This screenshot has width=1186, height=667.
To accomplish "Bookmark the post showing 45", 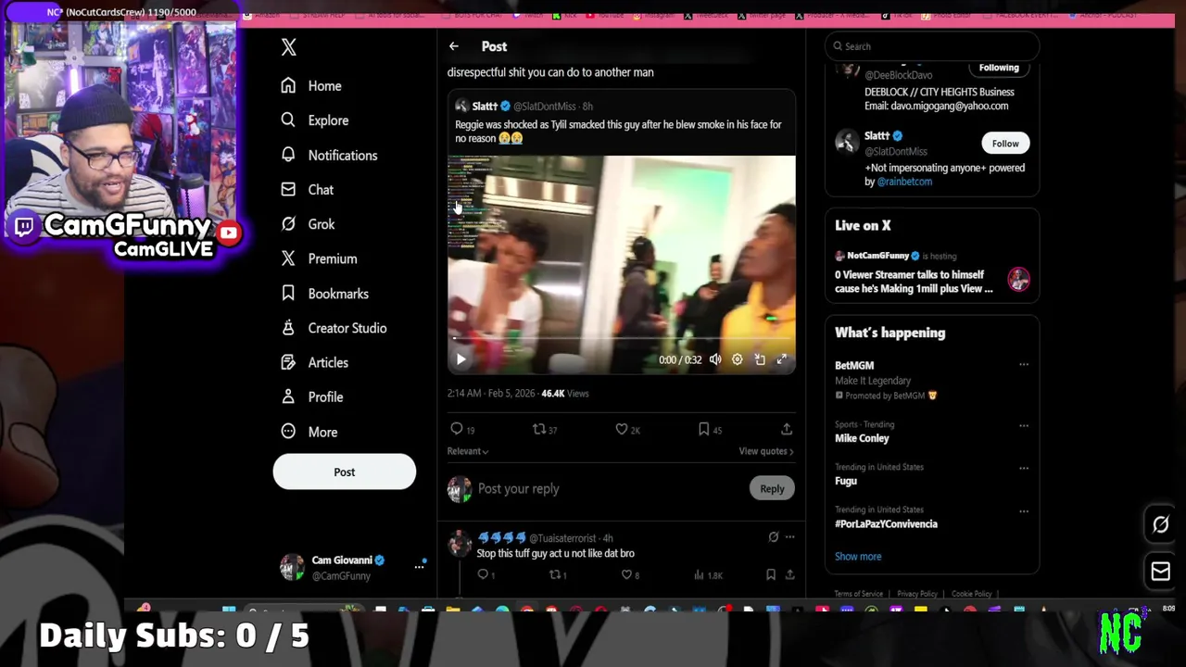I will (x=704, y=429).
